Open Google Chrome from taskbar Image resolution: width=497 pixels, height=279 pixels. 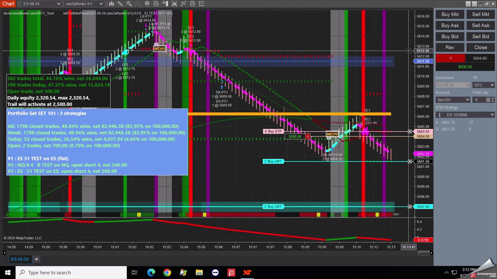coord(167,272)
